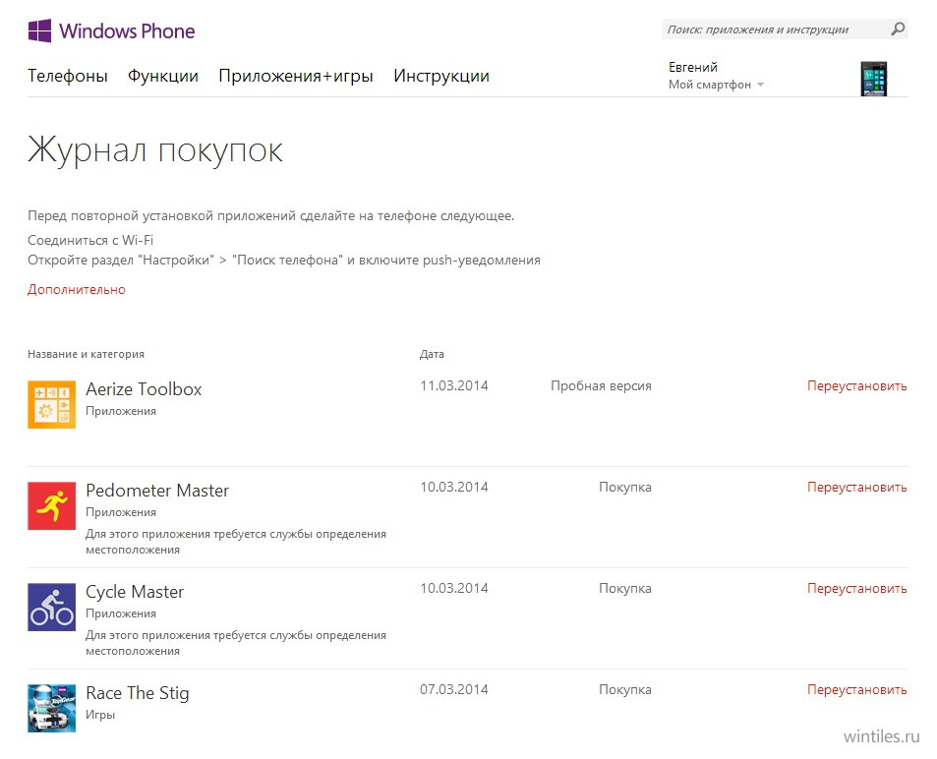Viewport: 937px width, 759px height.
Task: Reinstall Pedometer Master via Переустановить
Action: [x=857, y=487]
